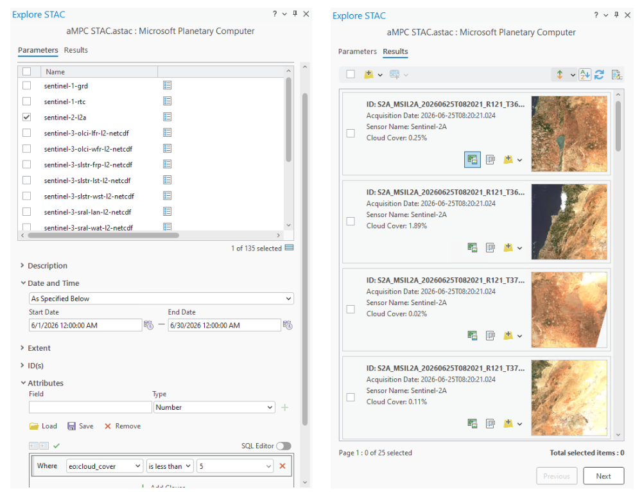Check the result with Cloud Cover 0.25%

pos(351,133)
